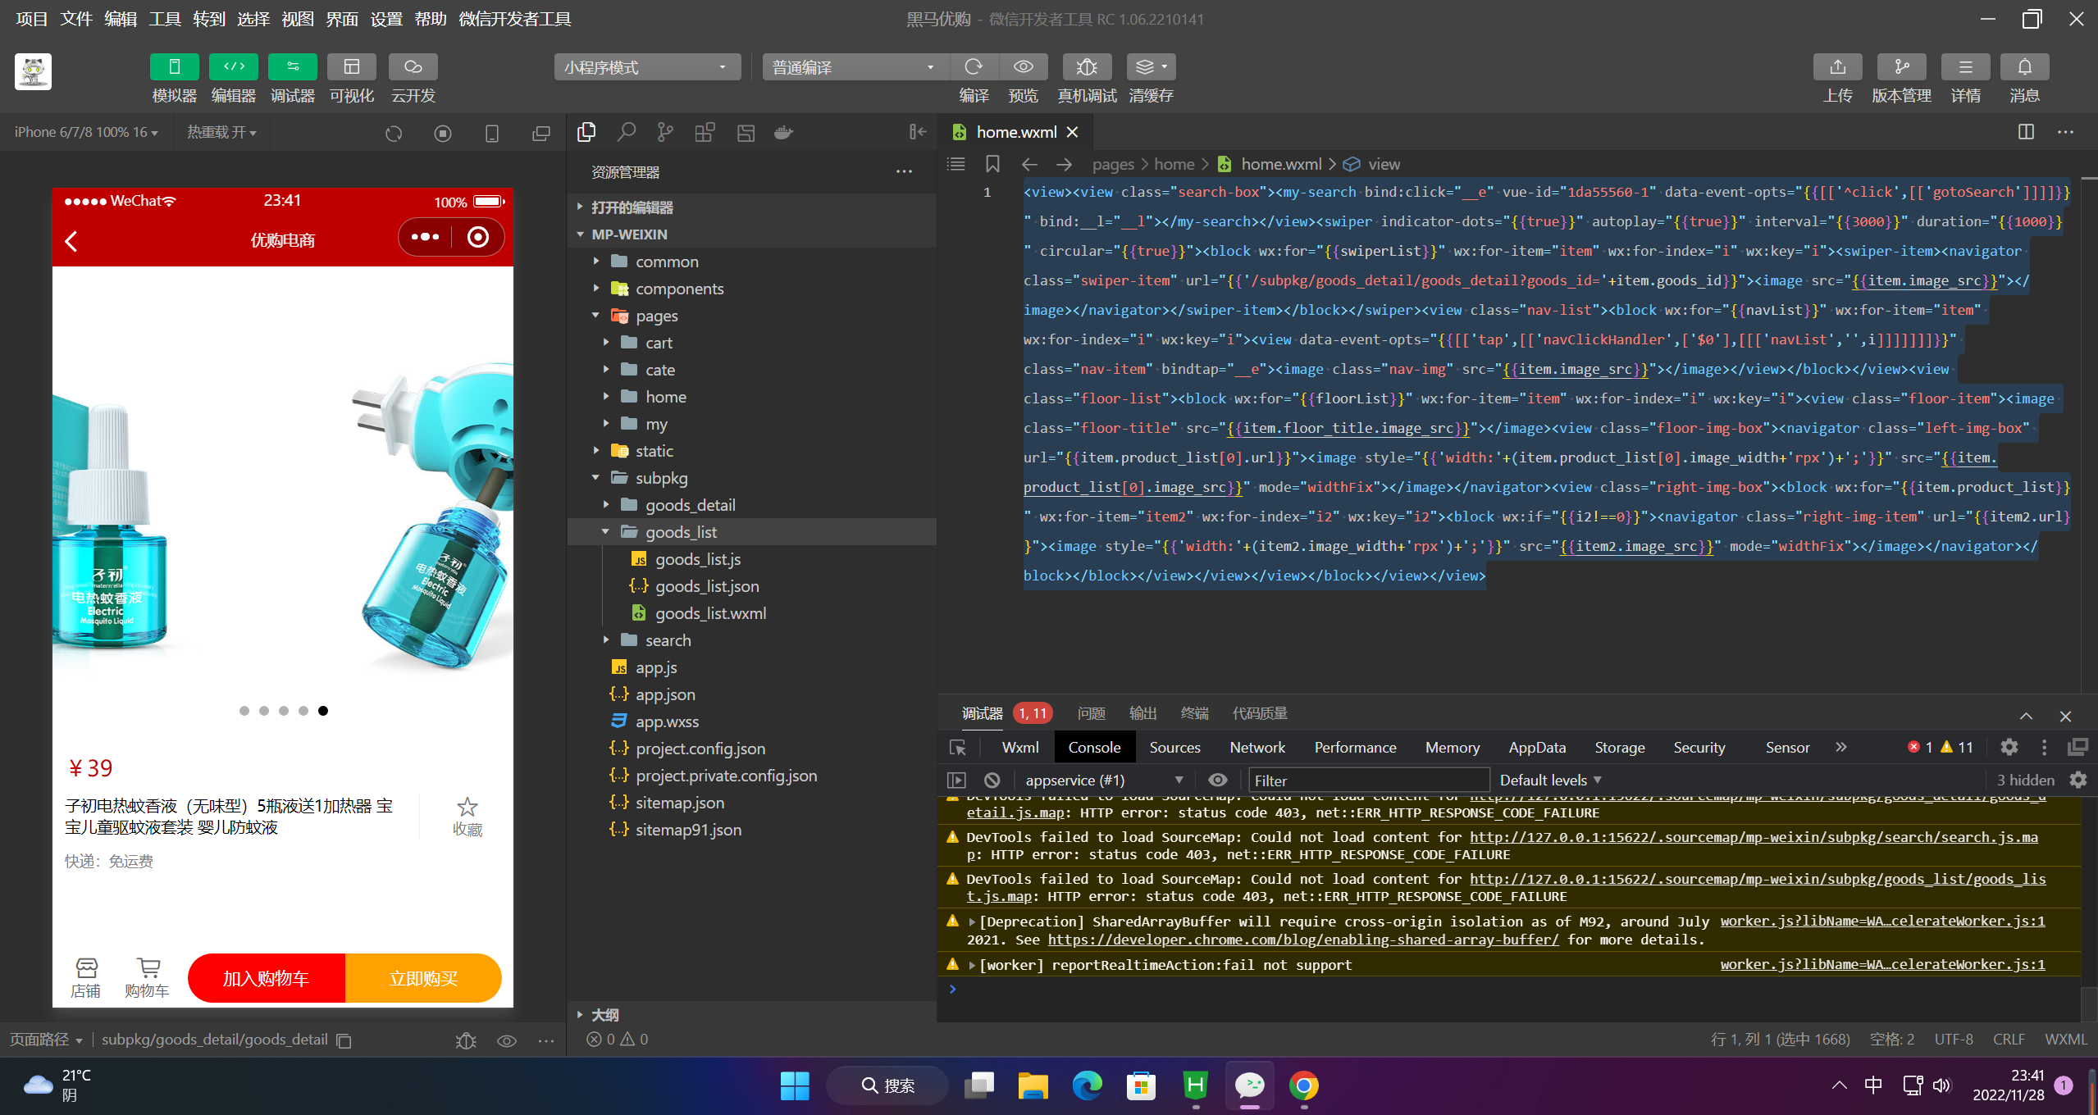2098x1115 pixels.
Task: Click the search icon in explorer sidebar
Action: [x=627, y=132]
